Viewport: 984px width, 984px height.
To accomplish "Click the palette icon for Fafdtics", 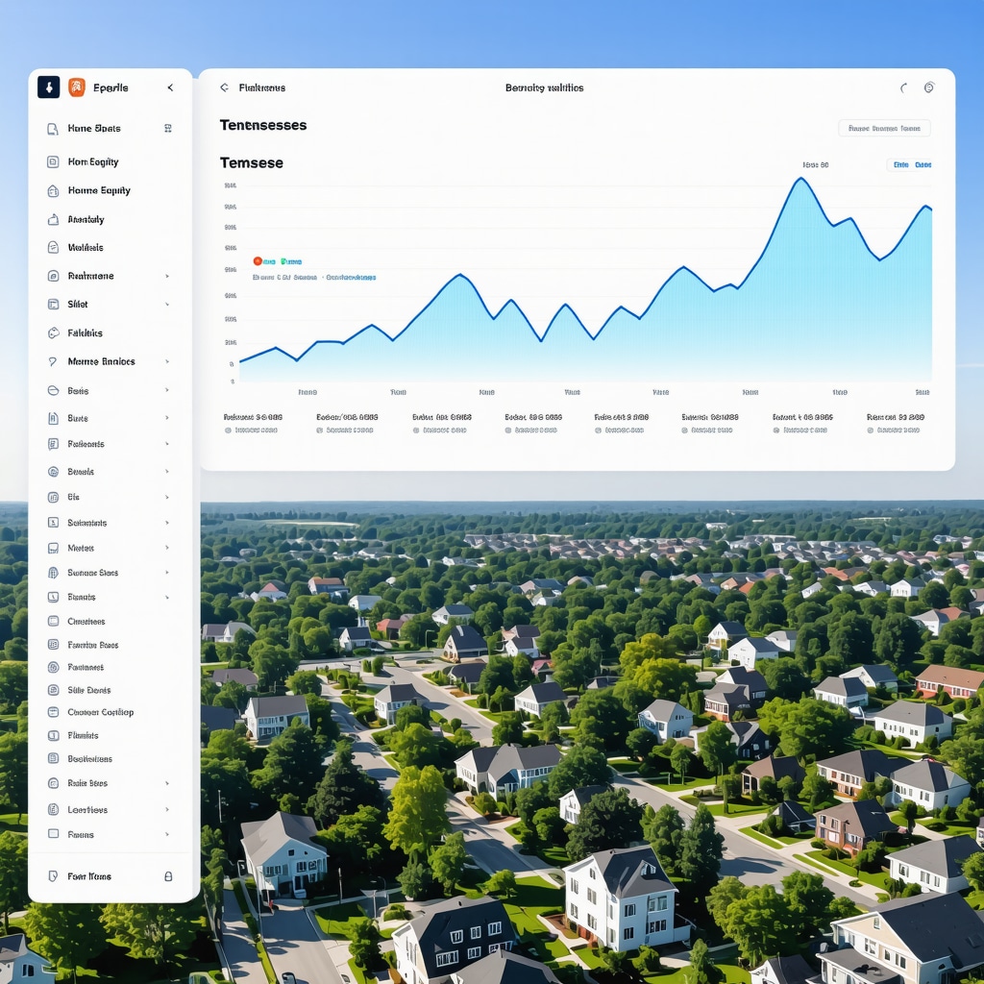I will click(x=54, y=332).
